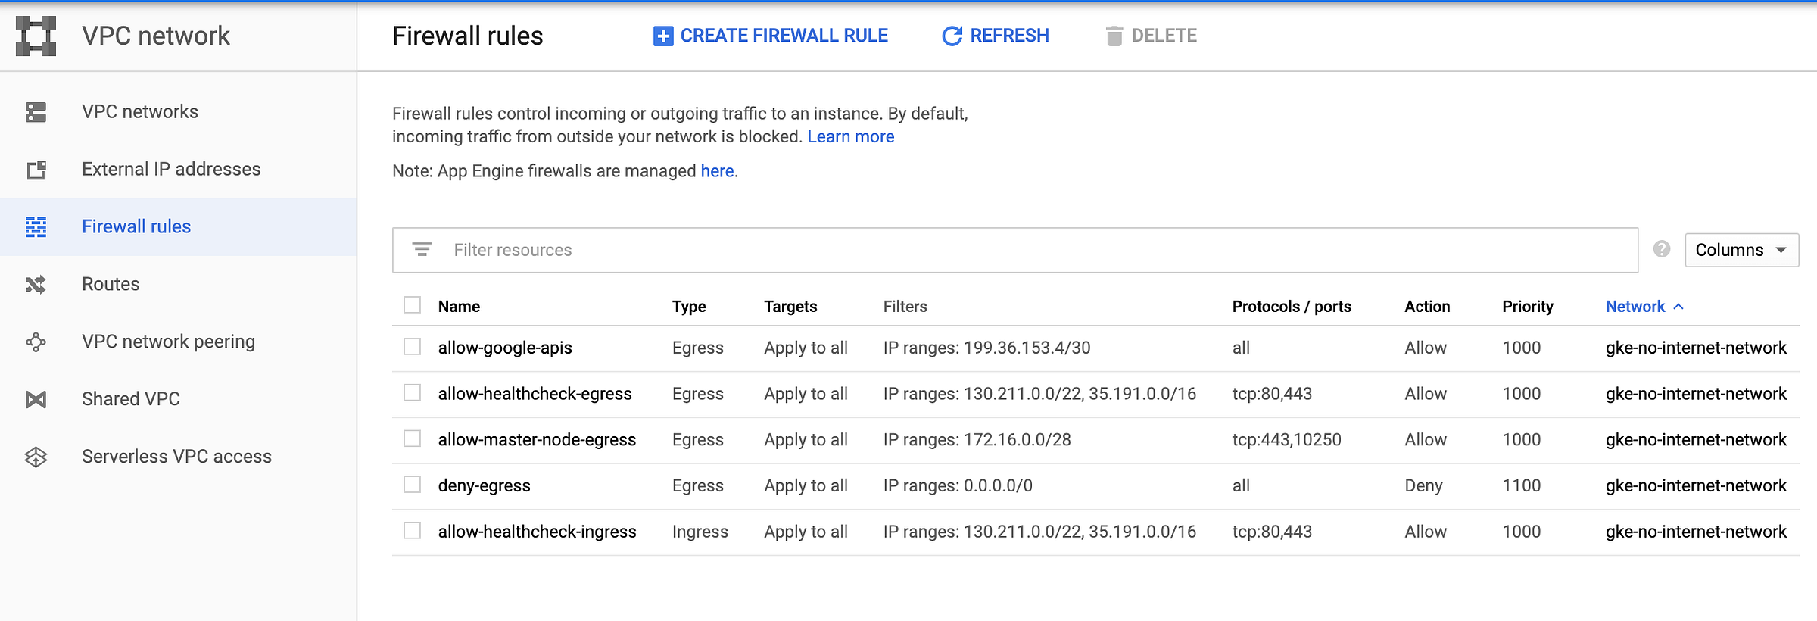Open VPC networks in the sidebar

point(140,112)
